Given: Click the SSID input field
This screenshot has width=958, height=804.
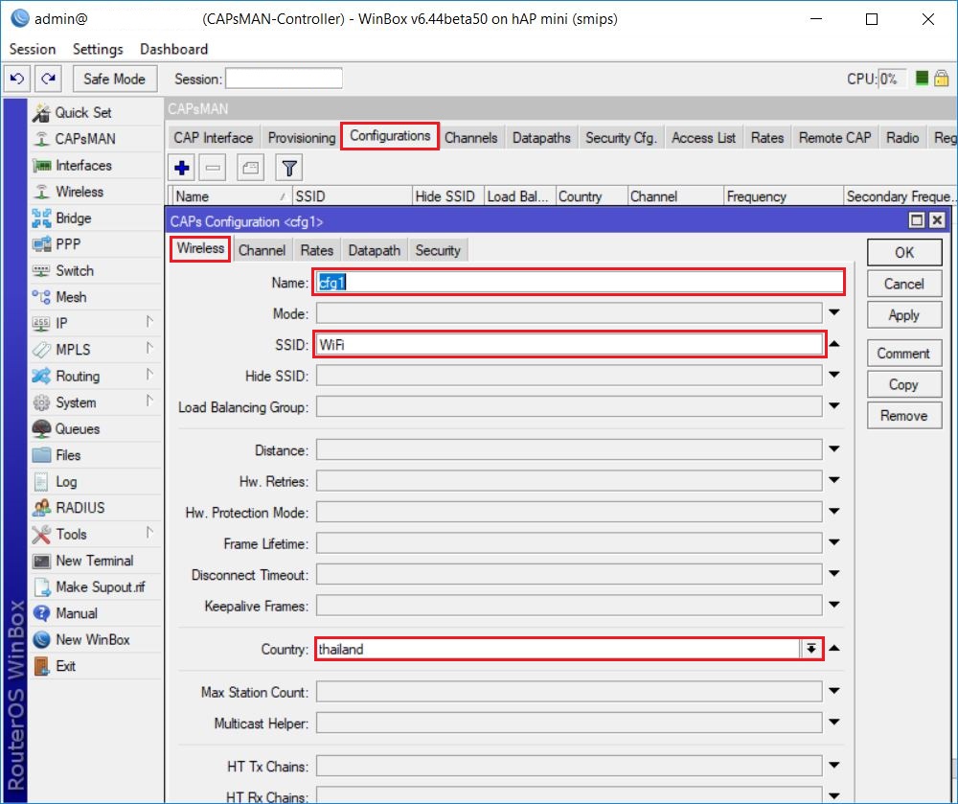Looking at the screenshot, I should (x=569, y=345).
